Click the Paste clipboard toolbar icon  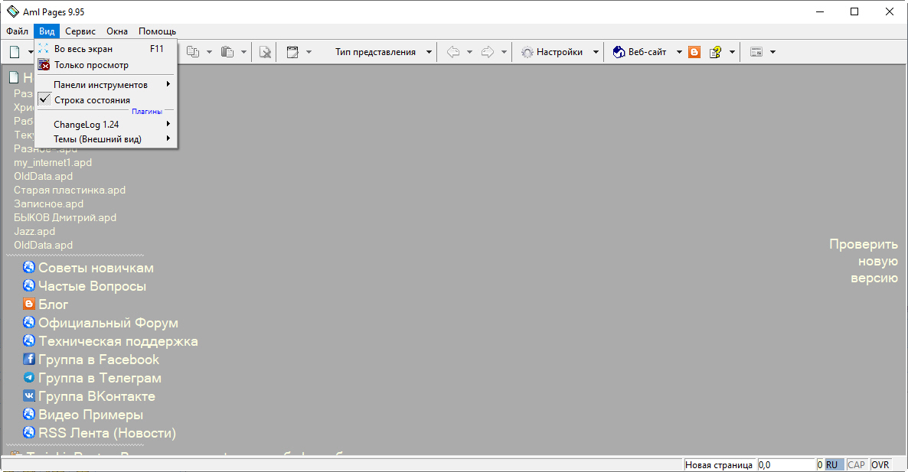[x=227, y=52]
